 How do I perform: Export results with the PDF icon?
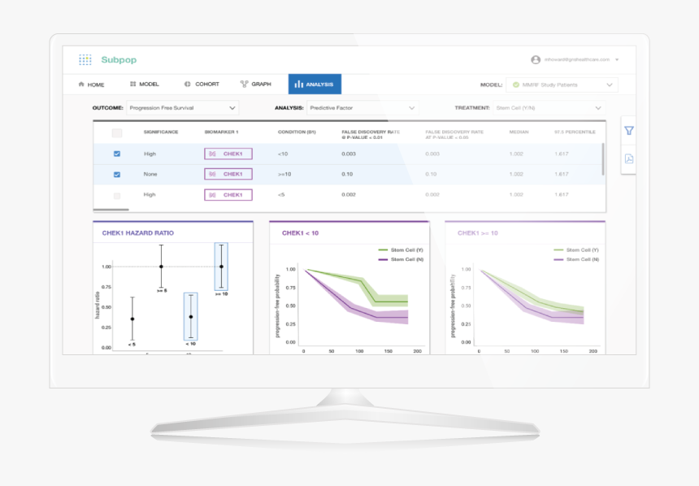point(628,158)
